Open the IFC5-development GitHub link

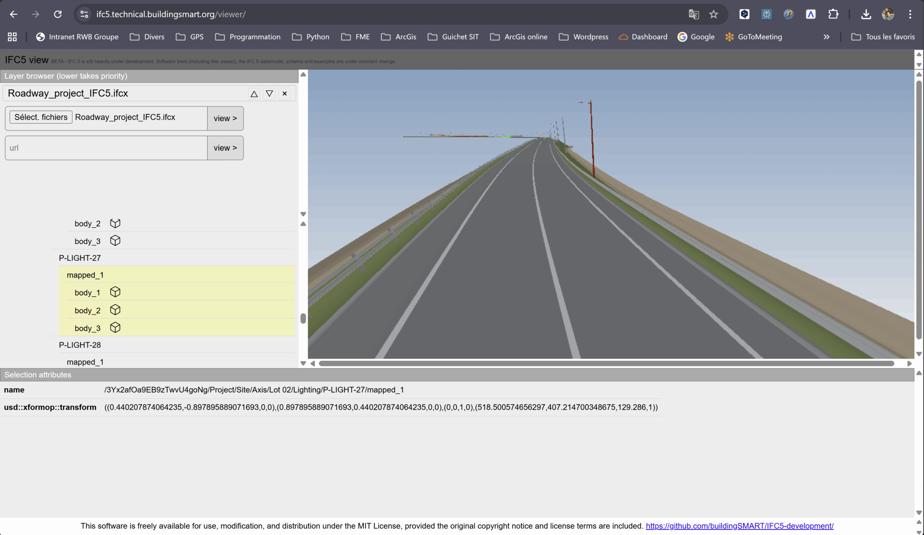click(739, 526)
